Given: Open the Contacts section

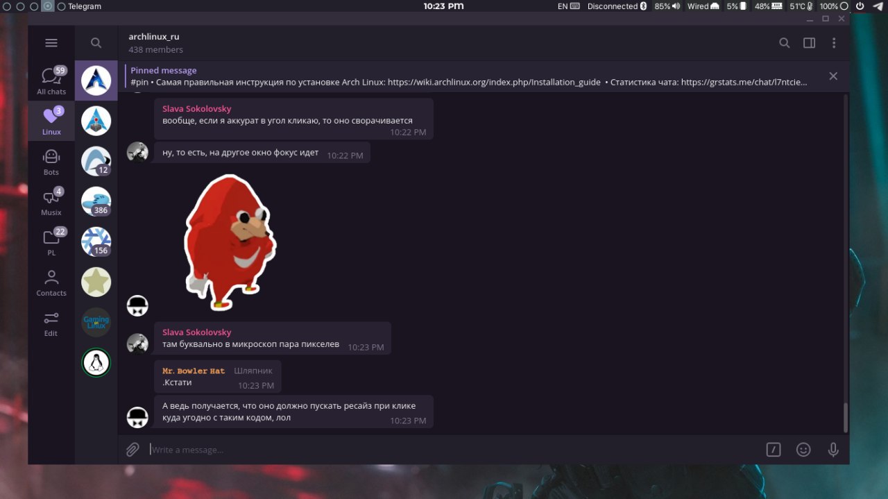Looking at the screenshot, I should point(51,282).
